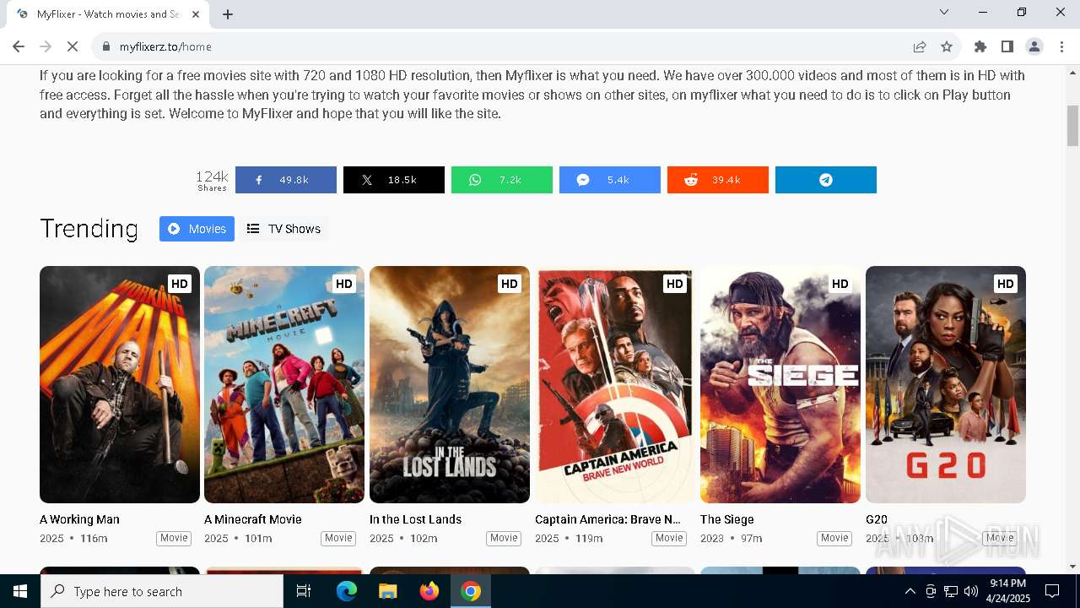Share via WhatsApp button showing 7.2k
Screen dimensions: 1080x608
coord(501,180)
